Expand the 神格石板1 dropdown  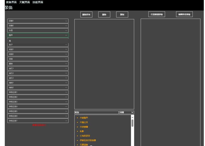38,92
